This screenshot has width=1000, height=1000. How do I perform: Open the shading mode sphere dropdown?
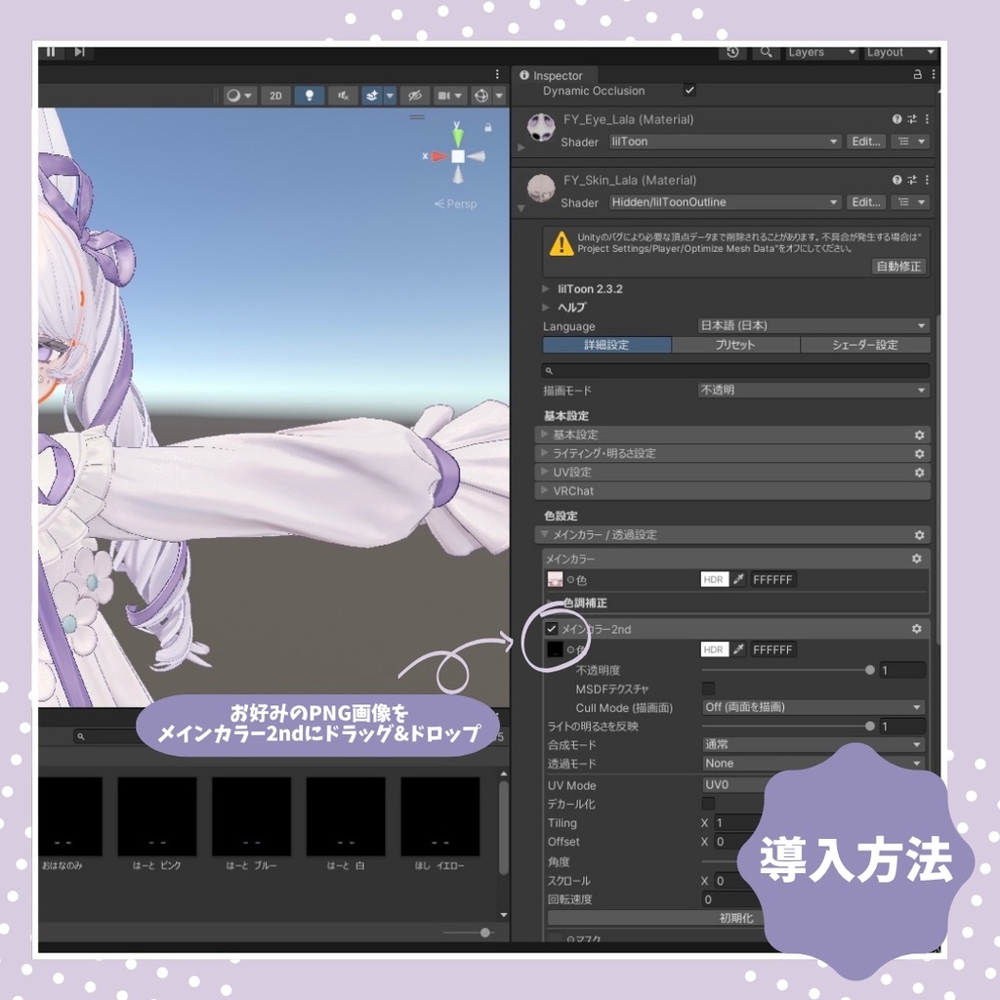click(x=240, y=96)
